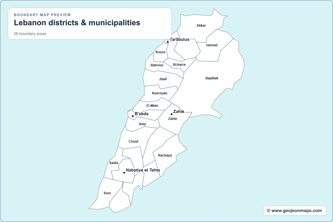Select the Hermel district label

click(212, 45)
